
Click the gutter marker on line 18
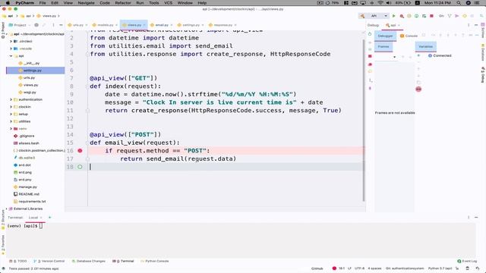(80, 167)
